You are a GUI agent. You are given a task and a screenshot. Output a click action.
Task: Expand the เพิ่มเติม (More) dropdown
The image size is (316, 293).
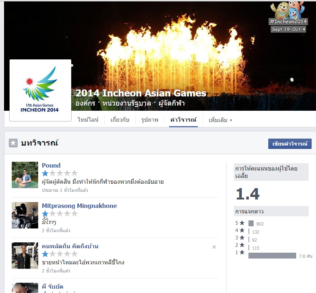tap(220, 120)
